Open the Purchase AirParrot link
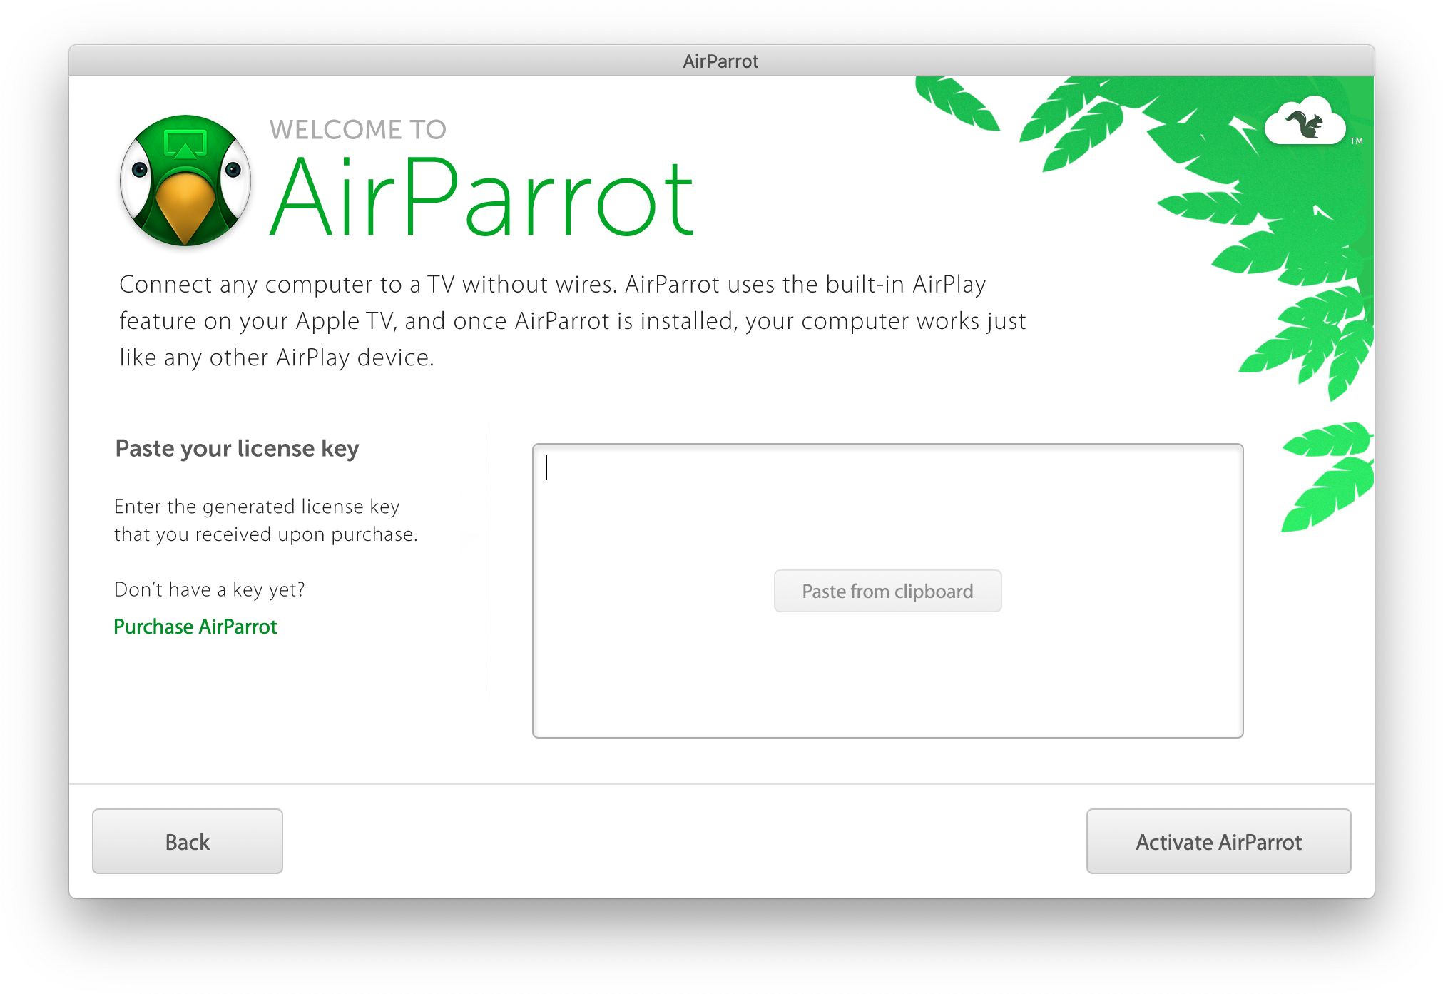1443x994 pixels. coord(195,627)
